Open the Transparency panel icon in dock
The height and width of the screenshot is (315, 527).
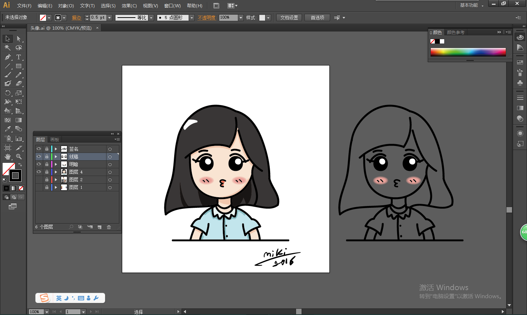pos(520,119)
